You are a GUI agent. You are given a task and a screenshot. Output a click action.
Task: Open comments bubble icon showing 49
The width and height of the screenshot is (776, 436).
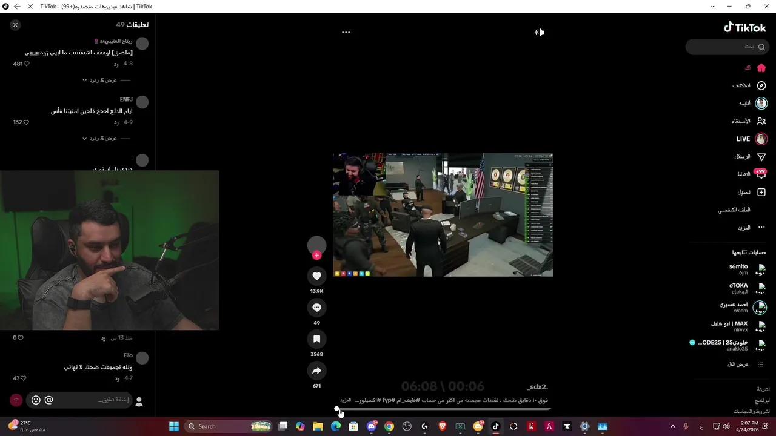click(316, 308)
